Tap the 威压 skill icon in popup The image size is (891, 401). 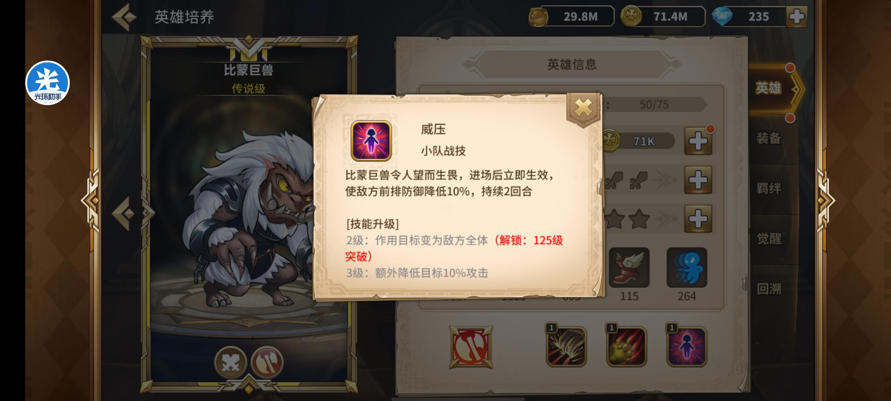[x=371, y=141]
